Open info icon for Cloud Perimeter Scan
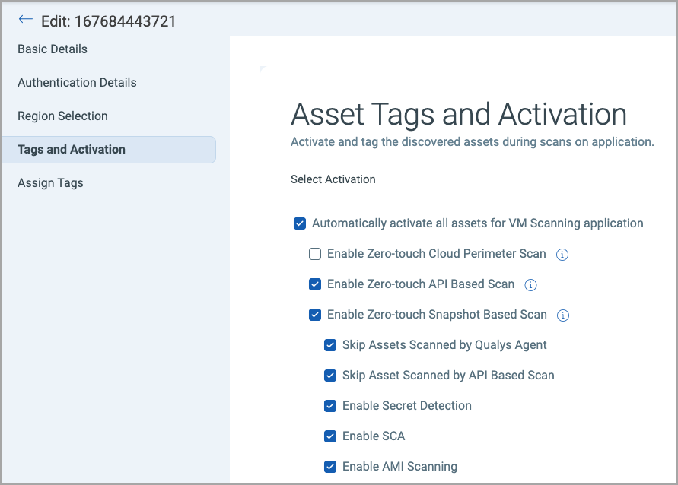Image resolution: width=678 pixels, height=485 pixels. pyautogui.click(x=562, y=255)
